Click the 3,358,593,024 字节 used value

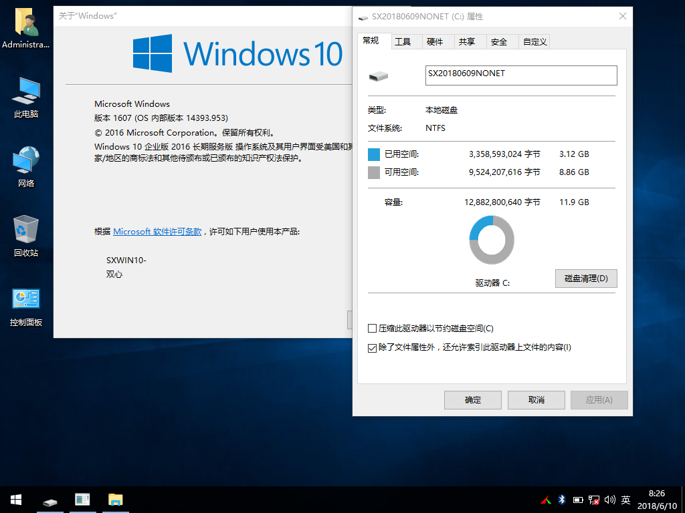click(504, 154)
